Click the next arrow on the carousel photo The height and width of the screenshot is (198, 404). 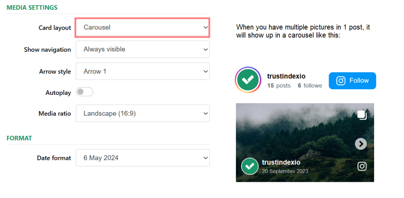click(361, 144)
